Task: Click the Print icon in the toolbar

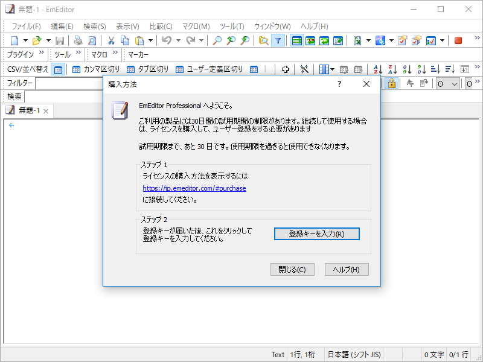Action: [x=78, y=40]
